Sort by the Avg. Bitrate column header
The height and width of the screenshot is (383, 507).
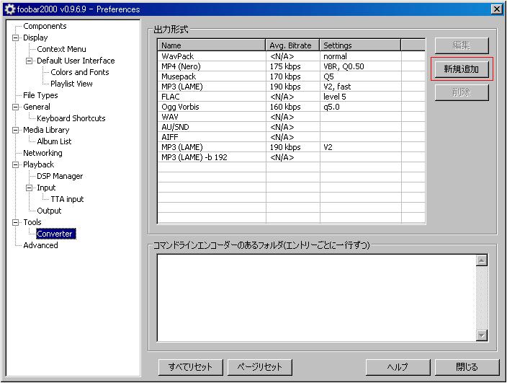(x=292, y=45)
